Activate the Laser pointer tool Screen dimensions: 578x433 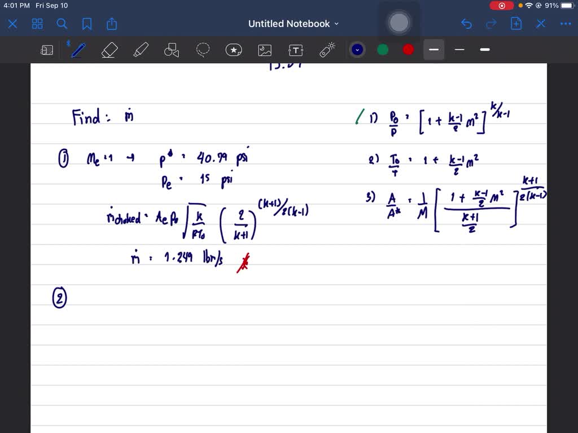[327, 50]
